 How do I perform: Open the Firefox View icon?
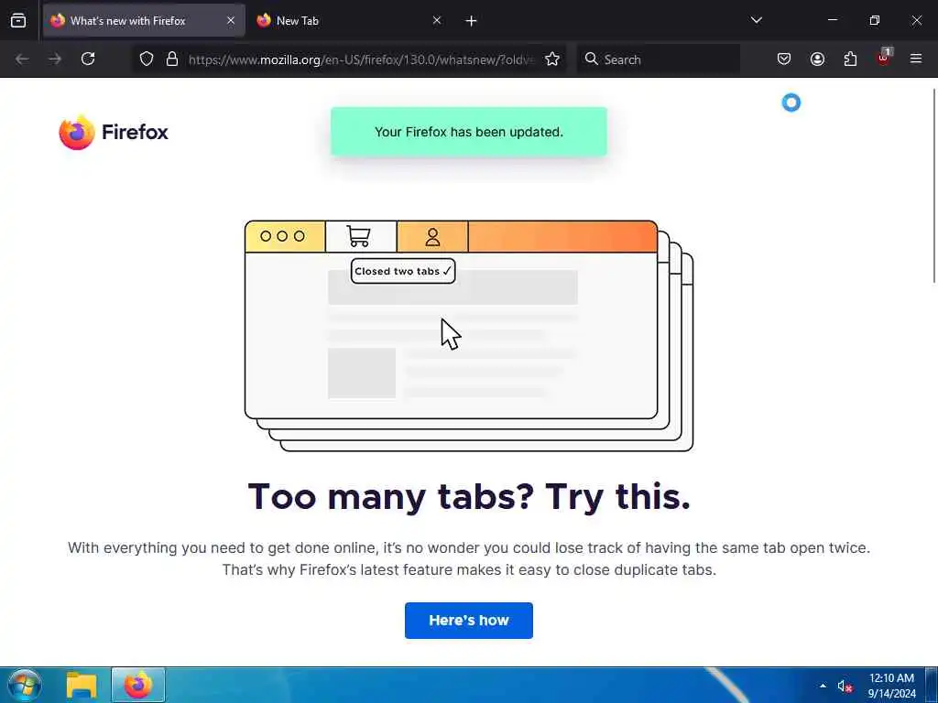click(x=18, y=21)
